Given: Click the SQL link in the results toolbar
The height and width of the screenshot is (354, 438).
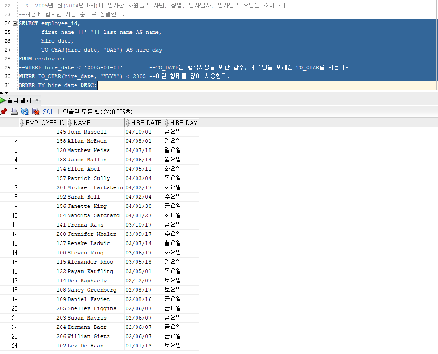Looking at the screenshot, I should pyautogui.click(x=48, y=112).
